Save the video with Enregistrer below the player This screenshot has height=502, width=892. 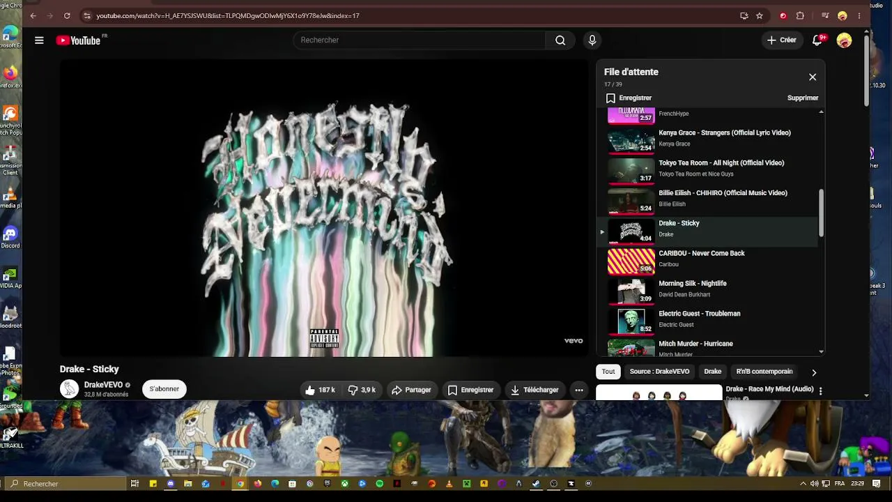470,390
